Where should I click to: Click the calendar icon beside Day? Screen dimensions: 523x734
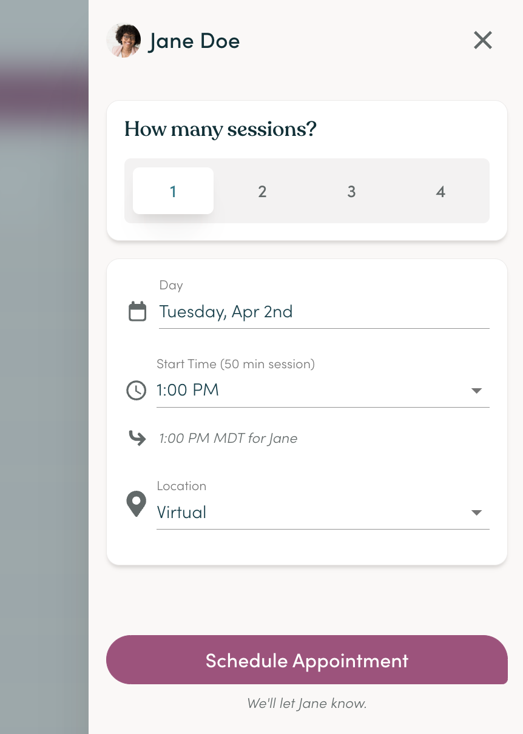click(138, 311)
